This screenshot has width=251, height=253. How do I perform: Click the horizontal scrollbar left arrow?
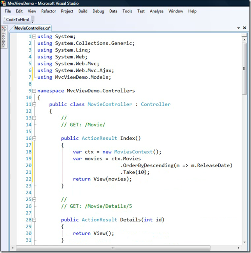coord(13,248)
